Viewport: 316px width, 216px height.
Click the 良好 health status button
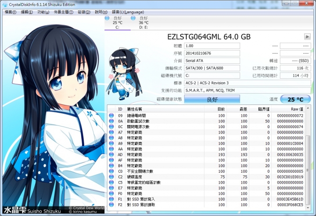[x=212, y=99]
